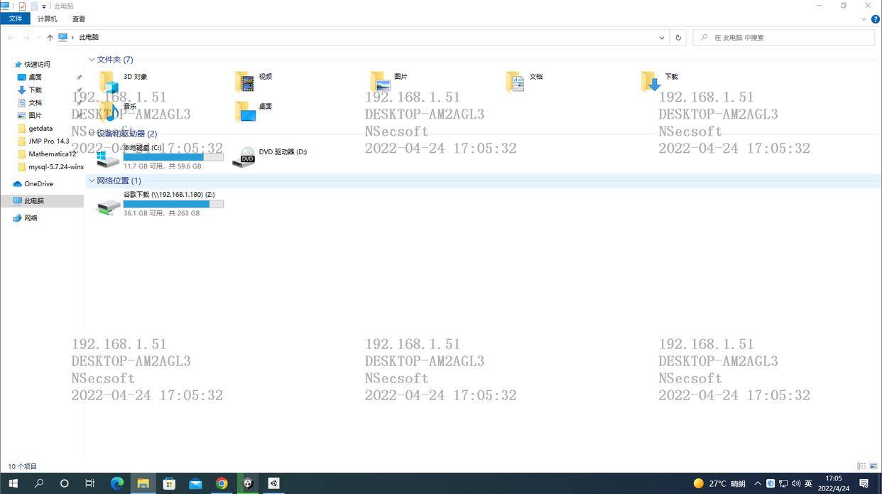Open the 视频 folder icon
This screenshot has height=494, width=882.
point(245,82)
